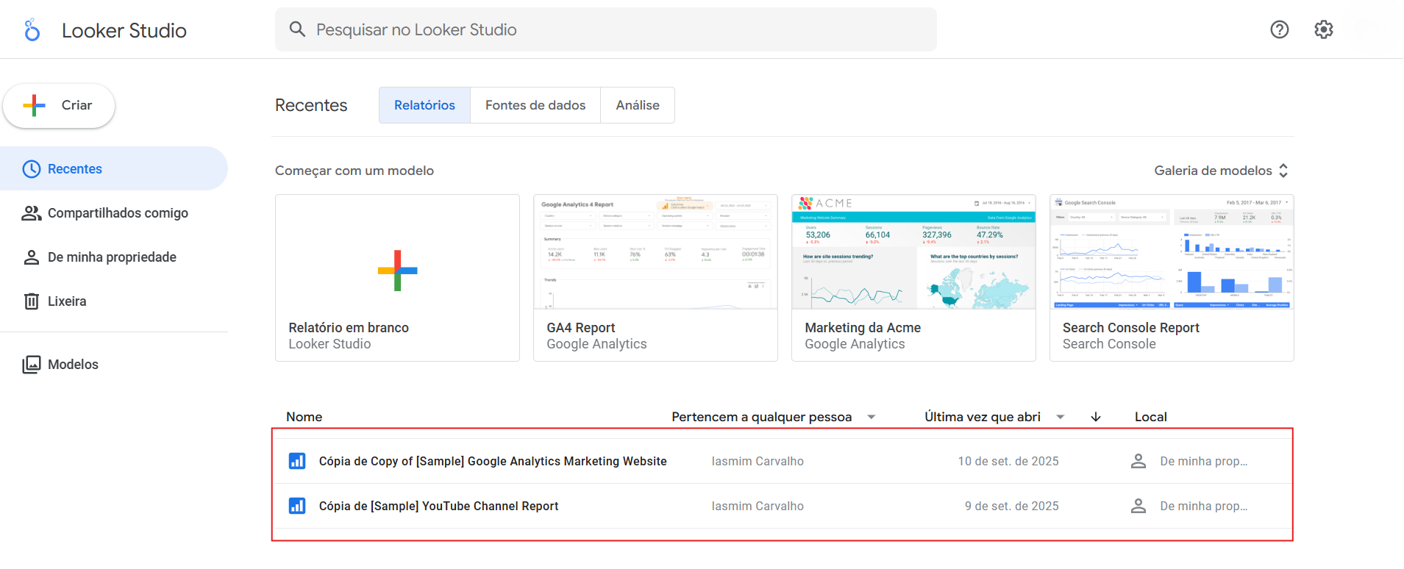
Task: Open De minha propriedade in the sidebar
Action: 114,257
